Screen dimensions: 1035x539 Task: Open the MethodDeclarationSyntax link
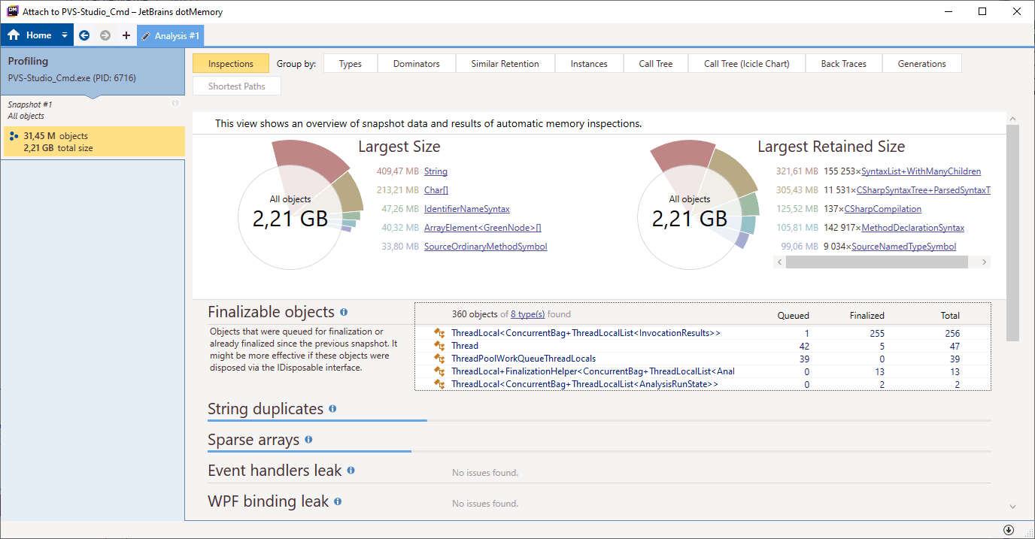click(913, 228)
